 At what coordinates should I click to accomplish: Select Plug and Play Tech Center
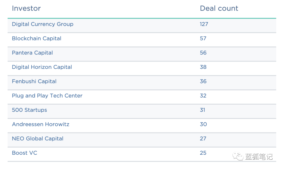[x=47, y=96]
